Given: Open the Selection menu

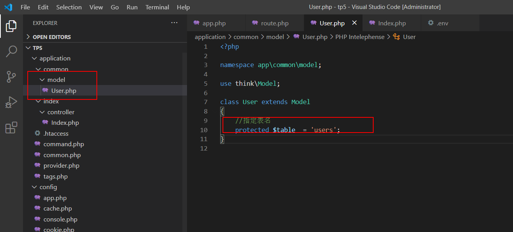Looking at the screenshot, I should (x=69, y=7).
